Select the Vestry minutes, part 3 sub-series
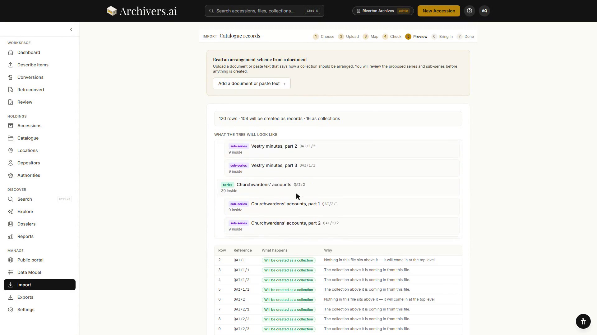Viewport: 597px width, 335px height. pos(342,168)
